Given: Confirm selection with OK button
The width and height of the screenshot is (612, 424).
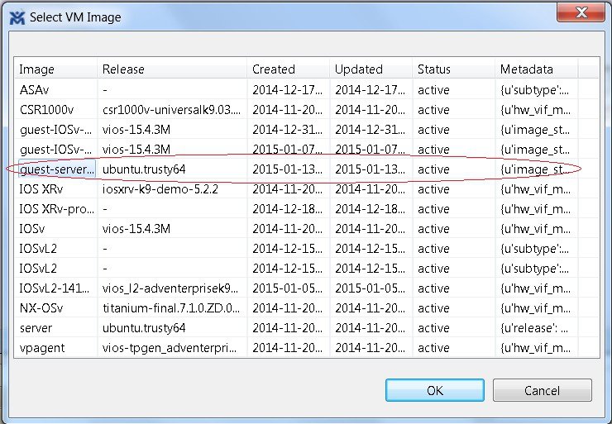Looking at the screenshot, I should pyautogui.click(x=434, y=390).
